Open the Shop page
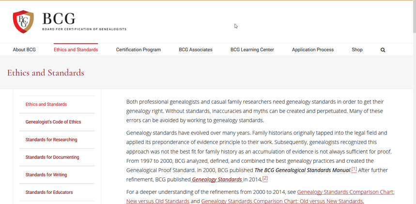This screenshot has height=204, width=416. coord(357,50)
